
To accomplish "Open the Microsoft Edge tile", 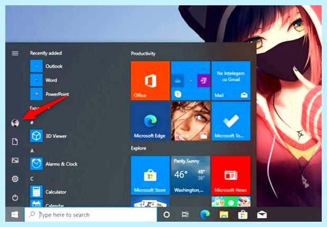I will 150,121.
